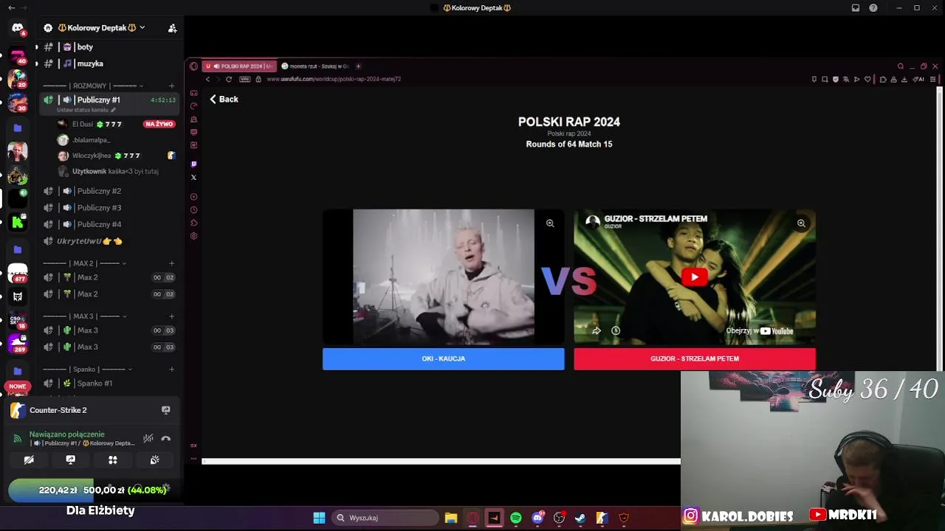Go back with browser back arrow
Viewport: 945px width, 531px height.
[x=208, y=79]
